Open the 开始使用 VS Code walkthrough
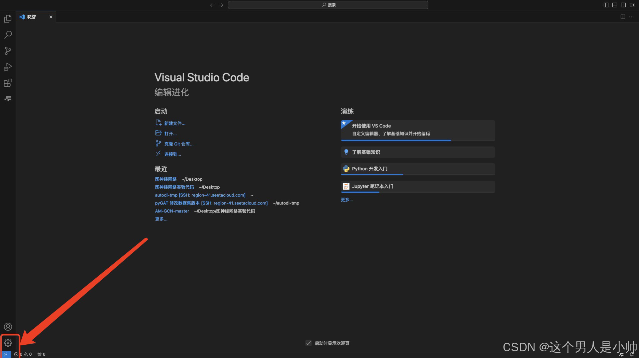This screenshot has height=358, width=639. (418, 131)
